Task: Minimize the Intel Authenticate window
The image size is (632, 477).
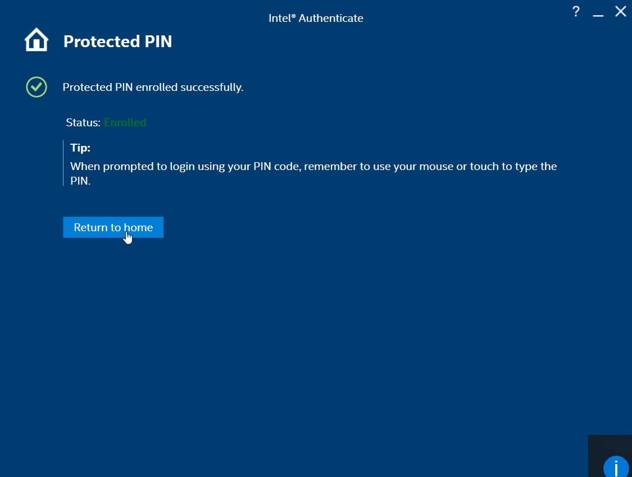Action: pos(598,15)
